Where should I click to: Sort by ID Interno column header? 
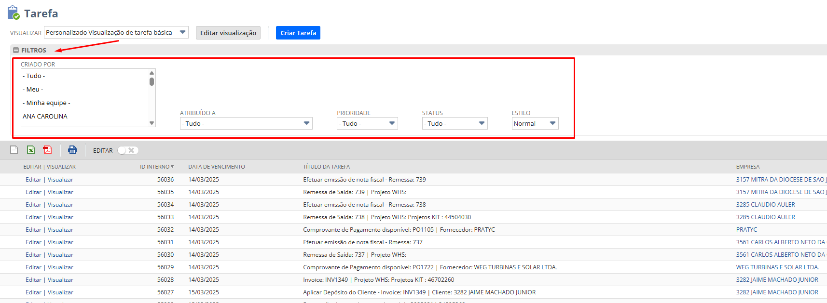pyautogui.click(x=156, y=167)
